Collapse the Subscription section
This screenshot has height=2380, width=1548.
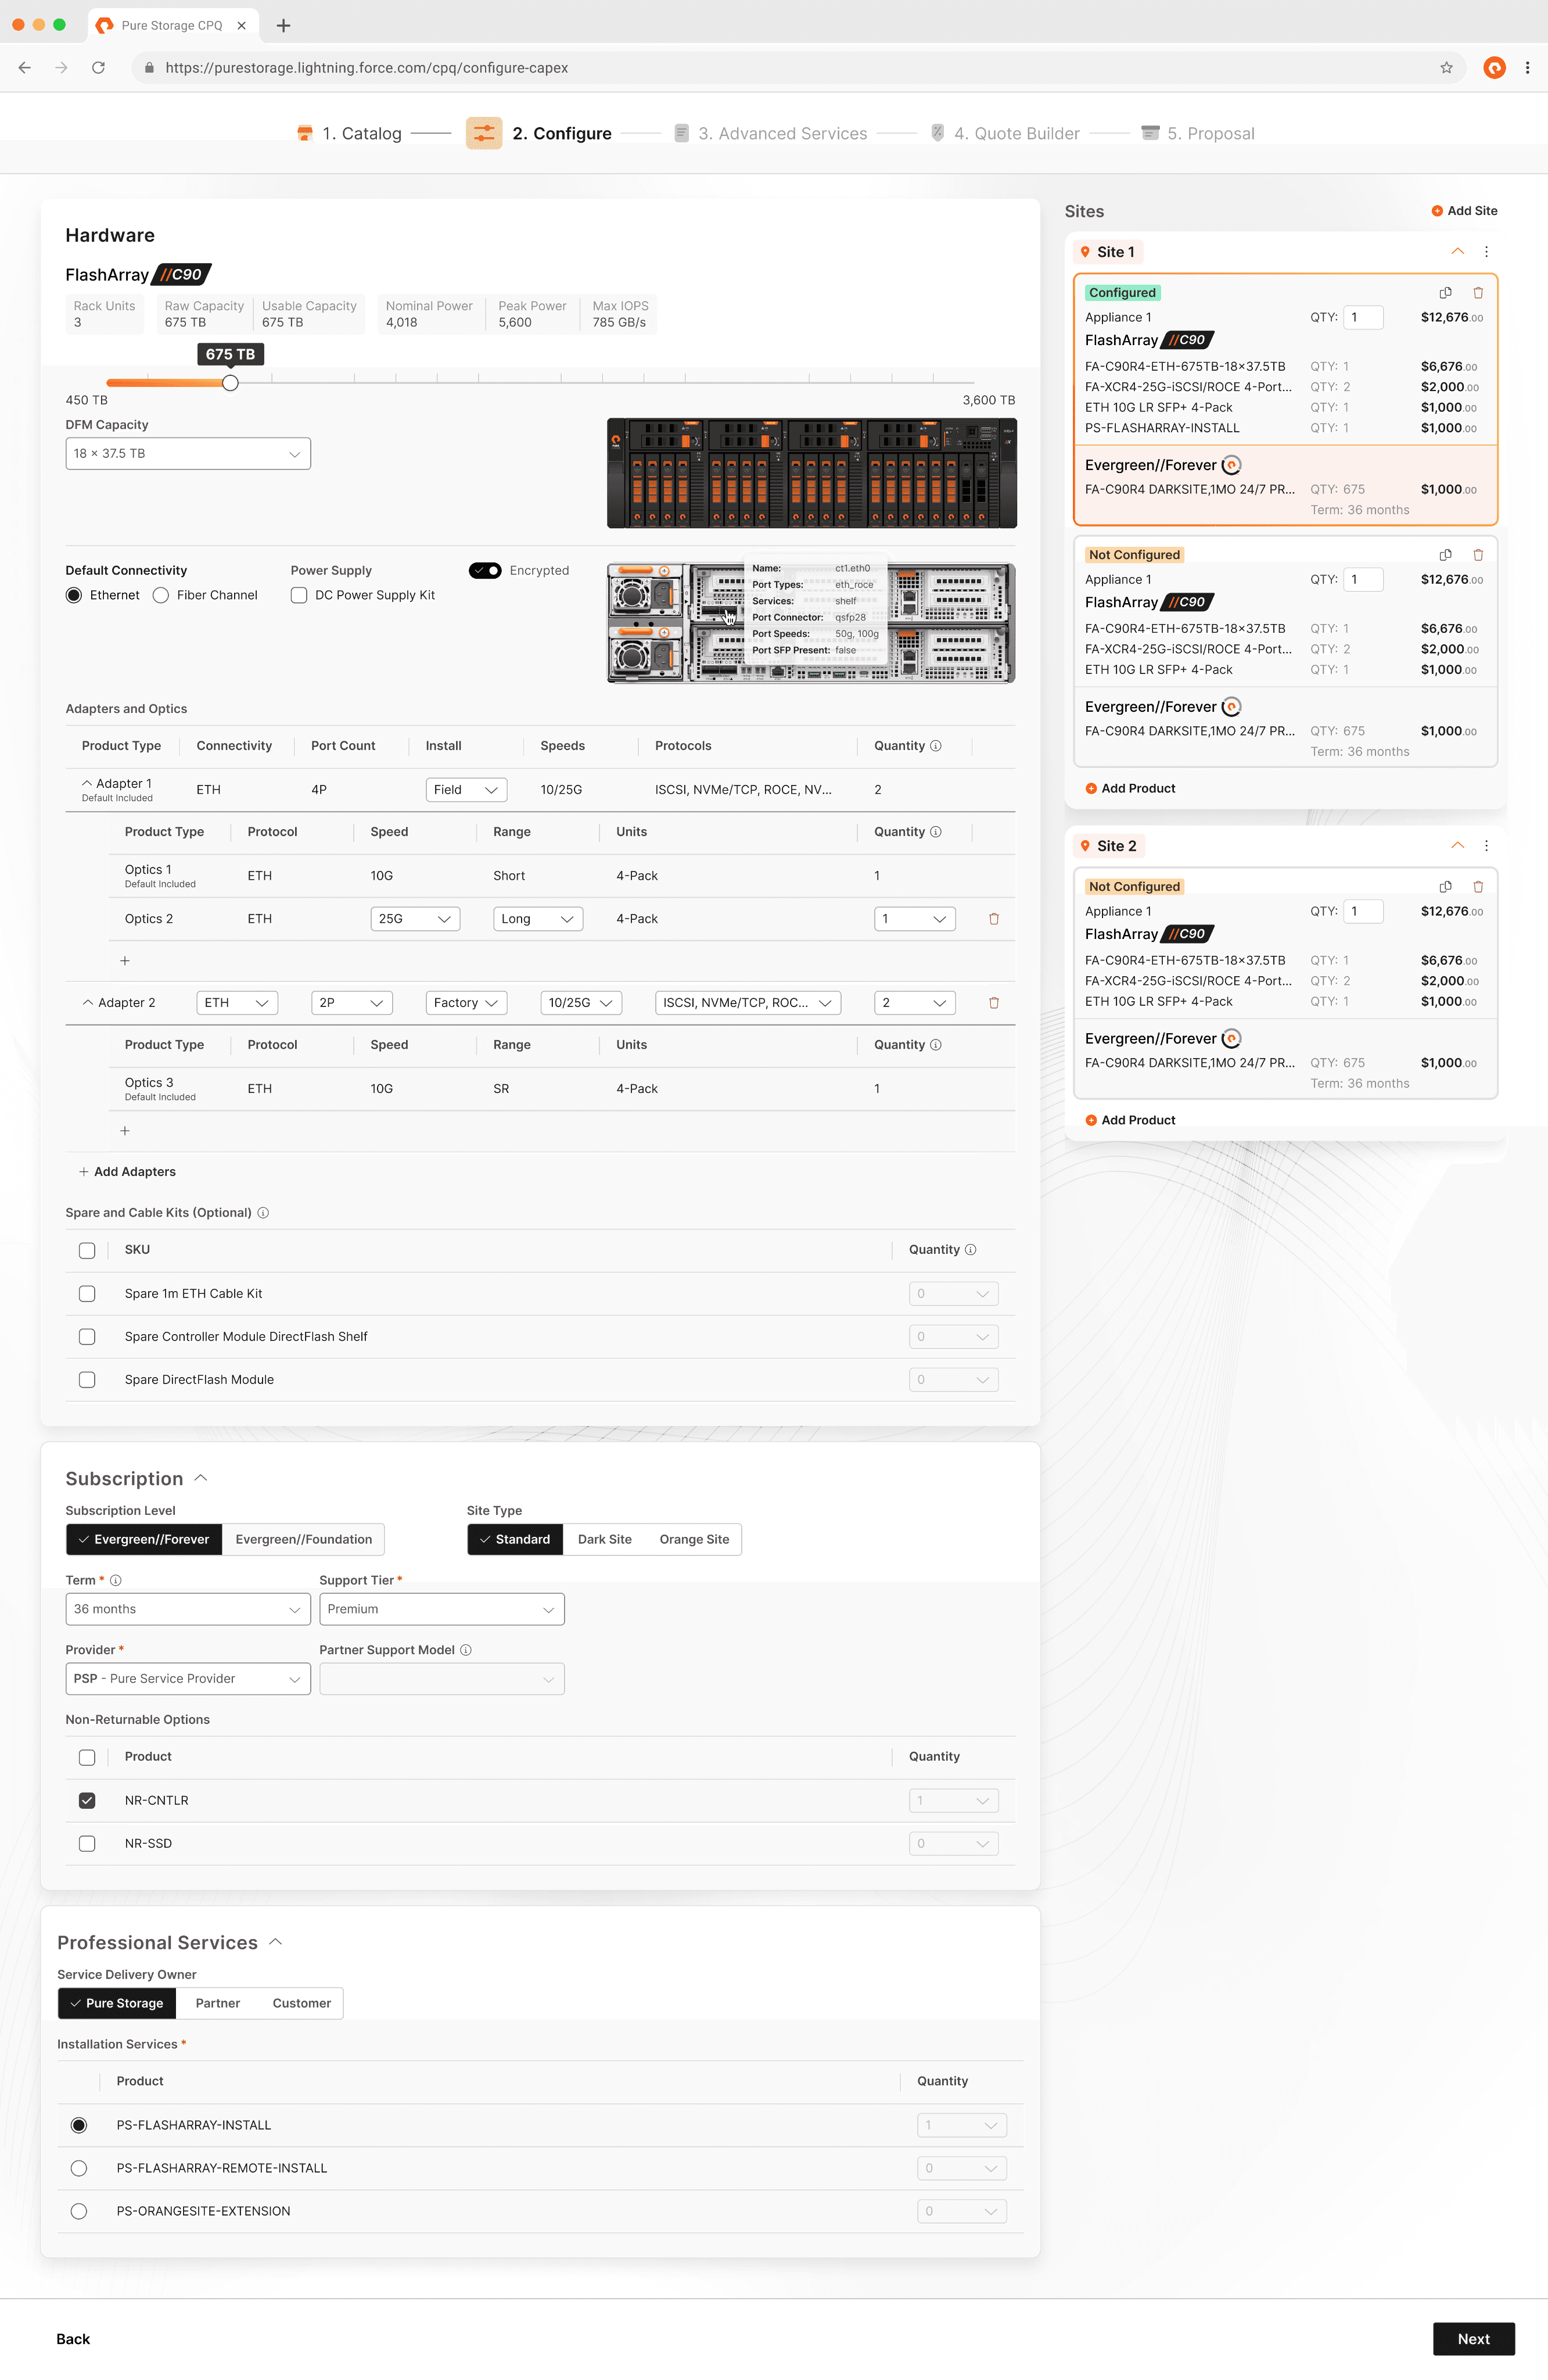[201, 1478]
